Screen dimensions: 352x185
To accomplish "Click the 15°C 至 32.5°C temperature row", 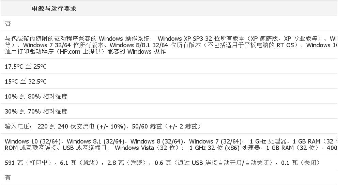I will pos(26,82).
